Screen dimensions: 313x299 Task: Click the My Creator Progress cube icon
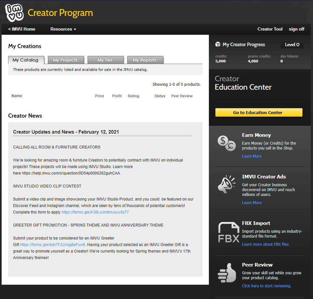[x=218, y=44]
